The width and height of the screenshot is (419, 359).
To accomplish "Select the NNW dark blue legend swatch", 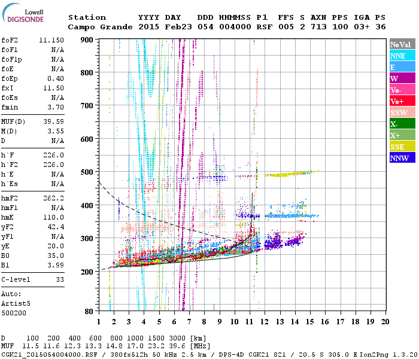I will coord(402,157).
